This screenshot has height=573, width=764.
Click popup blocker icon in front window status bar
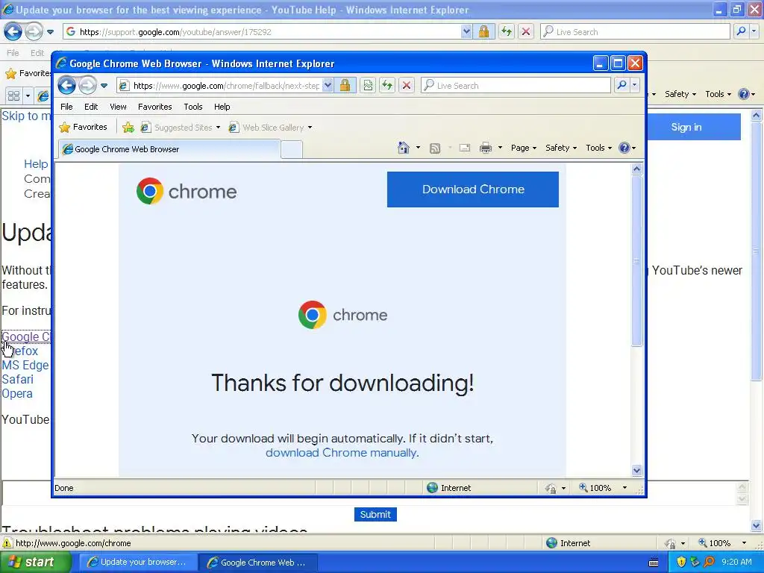pos(551,488)
